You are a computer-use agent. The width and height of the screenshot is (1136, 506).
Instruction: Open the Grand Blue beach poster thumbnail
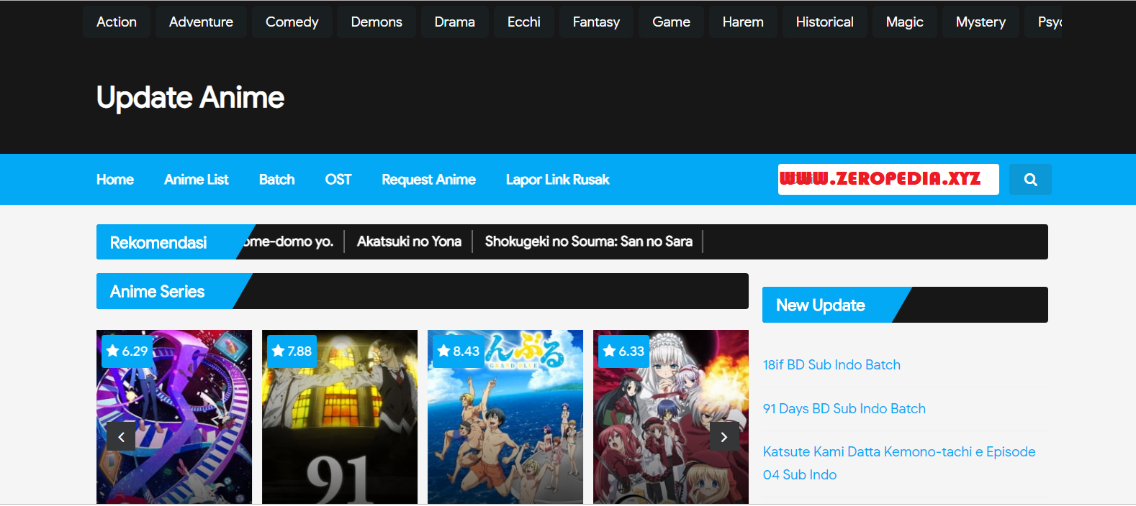point(505,417)
